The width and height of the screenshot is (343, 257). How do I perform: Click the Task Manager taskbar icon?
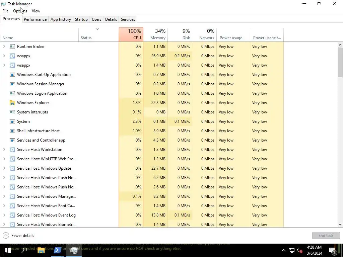(x=74, y=250)
